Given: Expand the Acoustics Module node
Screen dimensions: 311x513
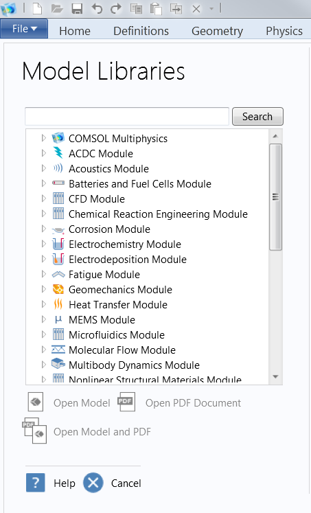Looking at the screenshot, I should (44, 168).
